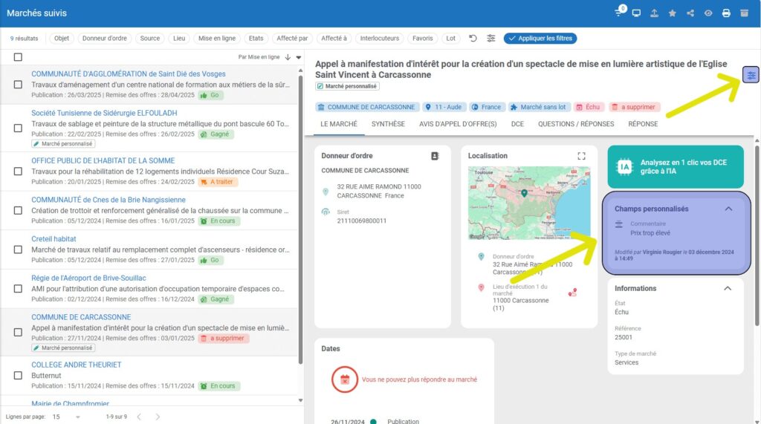
Task: Select the Creteil habitat row checkbox
Action: pyautogui.click(x=18, y=249)
